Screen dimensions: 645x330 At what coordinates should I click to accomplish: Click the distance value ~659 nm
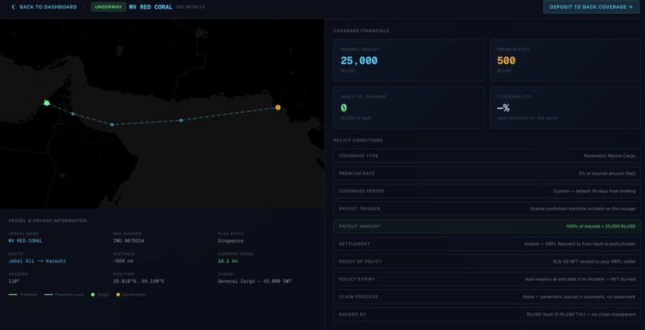tap(123, 261)
